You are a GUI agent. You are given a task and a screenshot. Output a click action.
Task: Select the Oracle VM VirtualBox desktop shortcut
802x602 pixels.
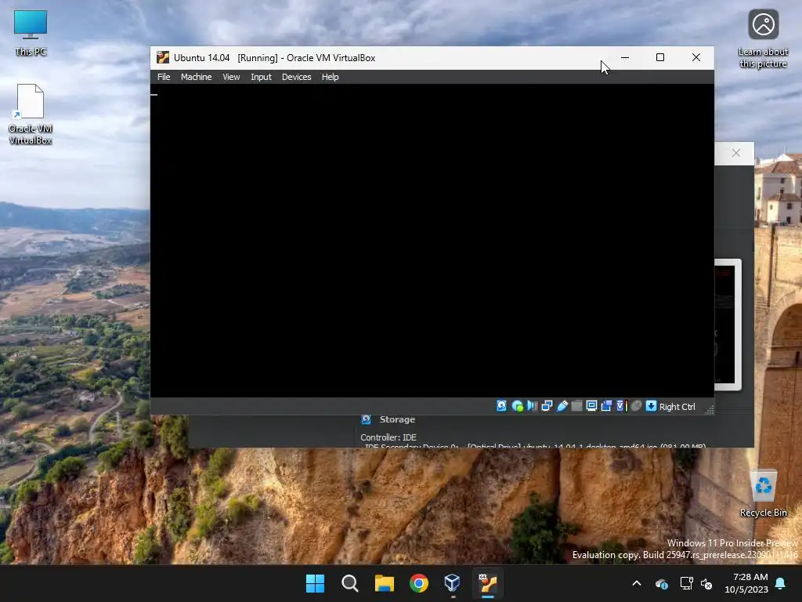[31, 114]
